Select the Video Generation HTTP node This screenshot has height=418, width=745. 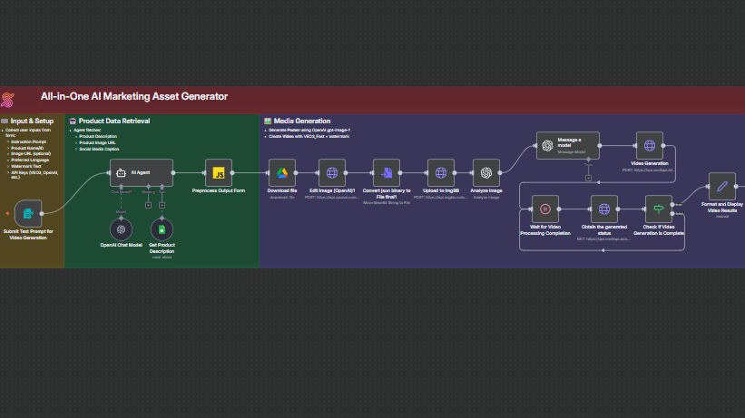coord(650,145)
